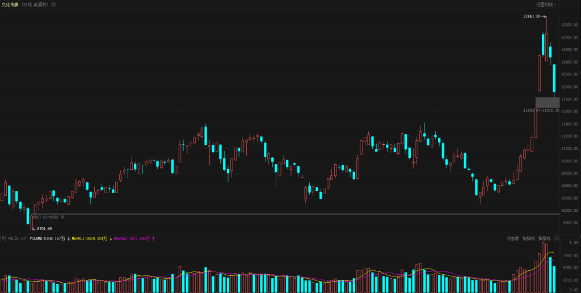The width and height of the screenshot is (581, 293).
Task: Click the 9927.61-9950.75 gap label
Action: (49, 217)
